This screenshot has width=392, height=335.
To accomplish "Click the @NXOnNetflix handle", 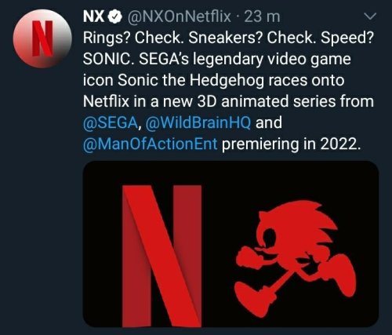I will (x=179, y=17).
